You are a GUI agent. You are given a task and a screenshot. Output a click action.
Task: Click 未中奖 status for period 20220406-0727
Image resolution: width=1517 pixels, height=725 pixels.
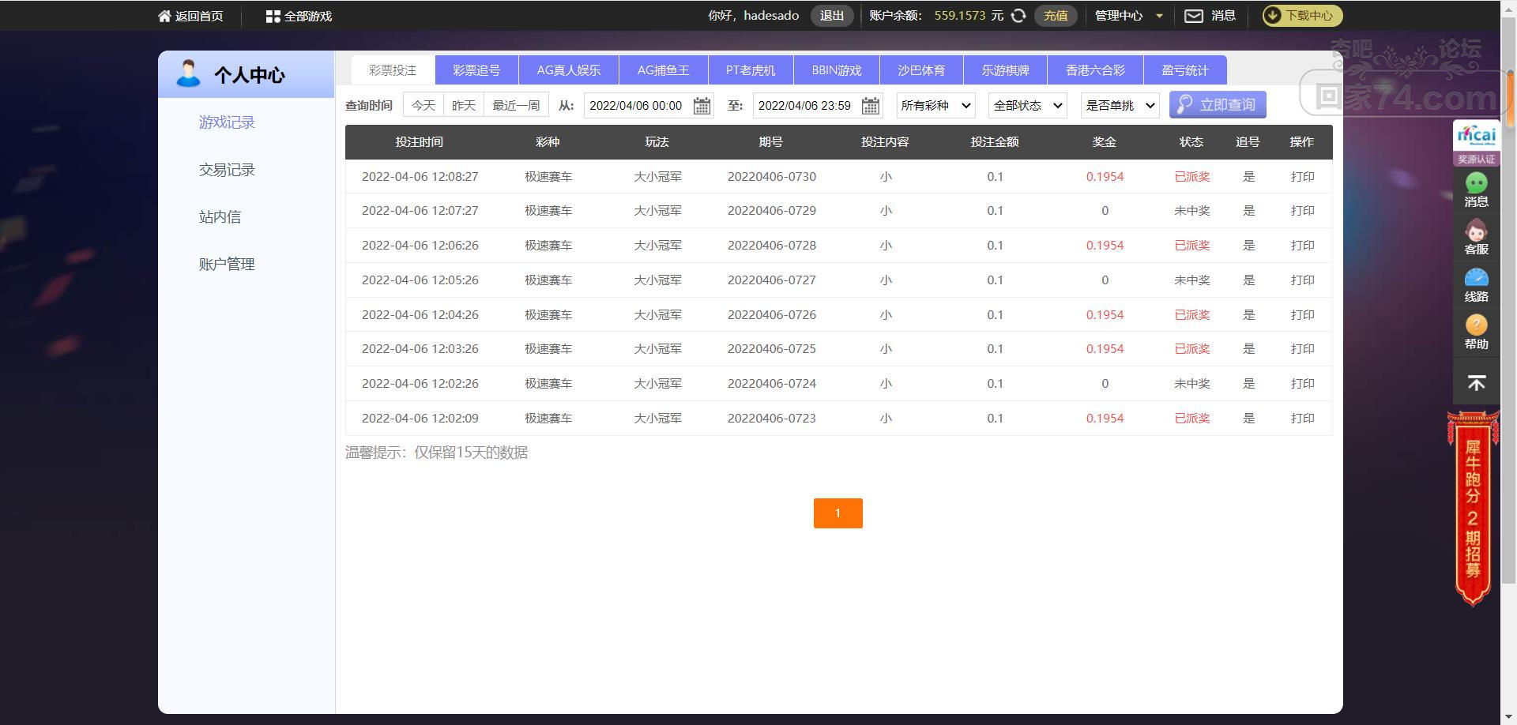[x=1191, y=280]
